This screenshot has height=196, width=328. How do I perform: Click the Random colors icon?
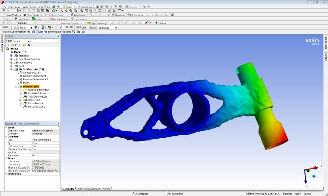113,15
